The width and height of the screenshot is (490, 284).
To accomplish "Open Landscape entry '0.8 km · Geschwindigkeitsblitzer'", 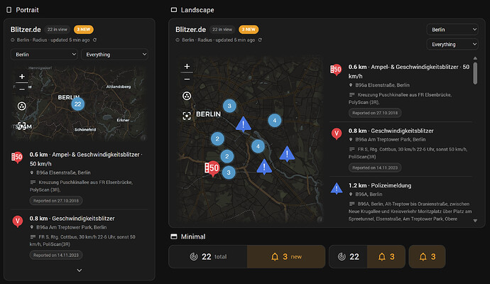I will pos(401,149).
